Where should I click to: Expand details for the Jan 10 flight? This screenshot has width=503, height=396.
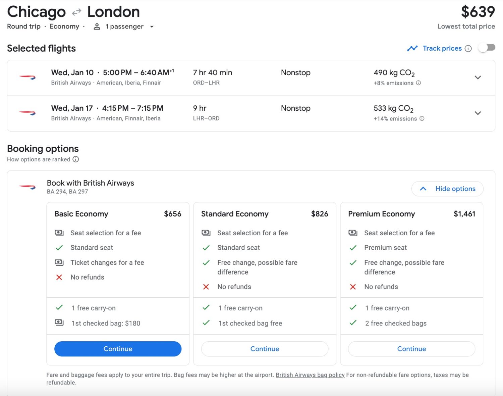point(478,78)
